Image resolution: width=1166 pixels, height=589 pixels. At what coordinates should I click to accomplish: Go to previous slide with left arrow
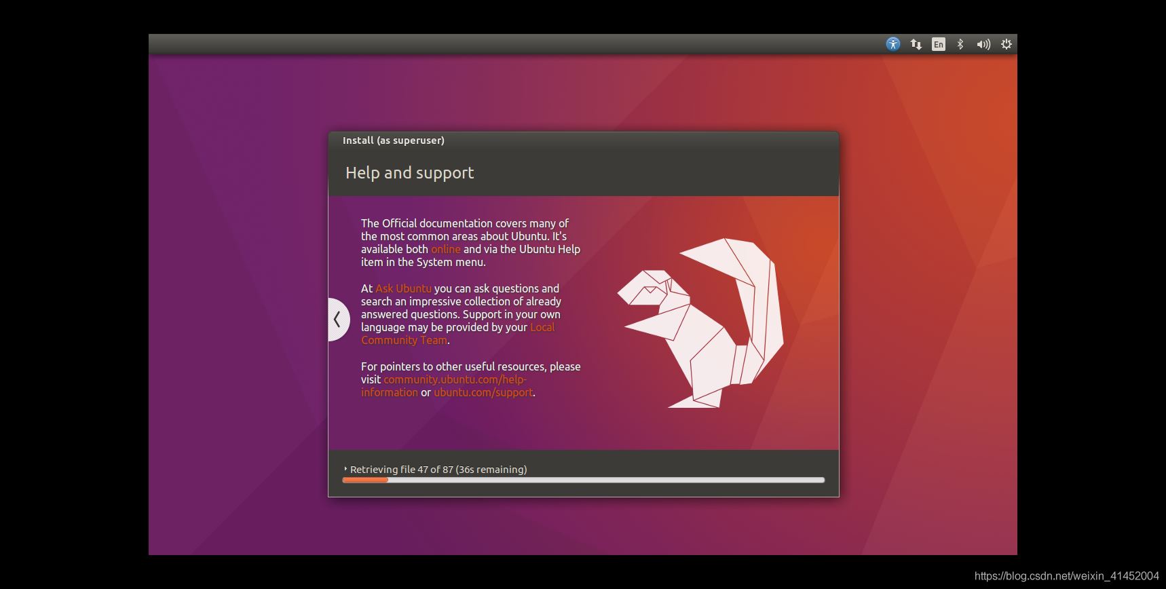337,319
